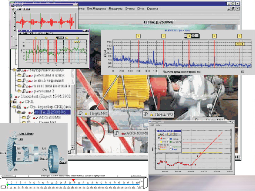Viewport: 255px width, 191px height.
Task: Collapse the open folder of the highlighted pump node
Action: 19,112
